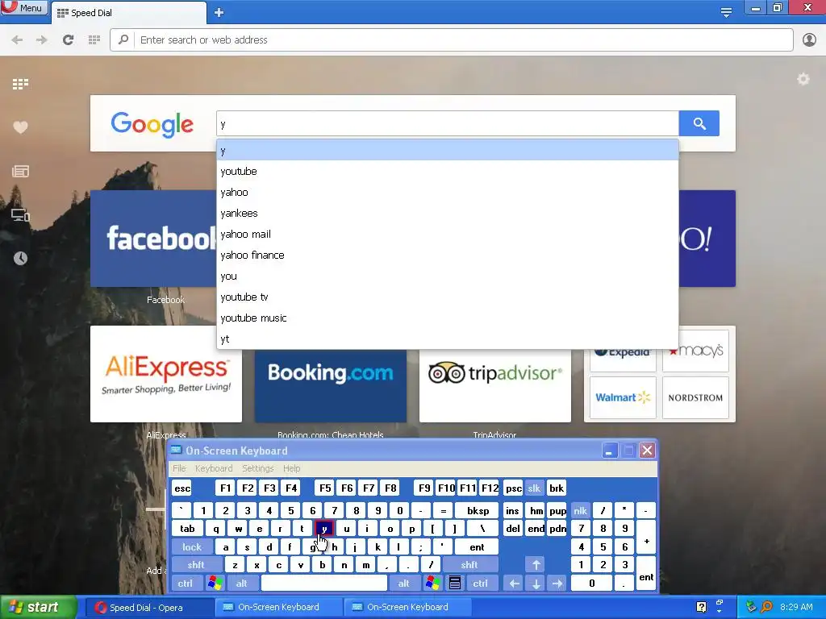Click the up arrow key
This screenshot has height=619, width=826.
coord(536,565)
